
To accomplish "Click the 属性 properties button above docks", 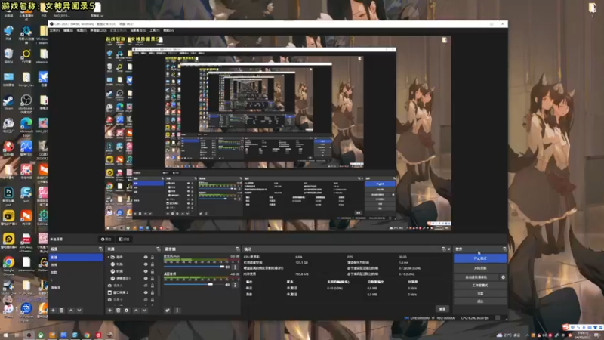I will (x=106, y=240).
